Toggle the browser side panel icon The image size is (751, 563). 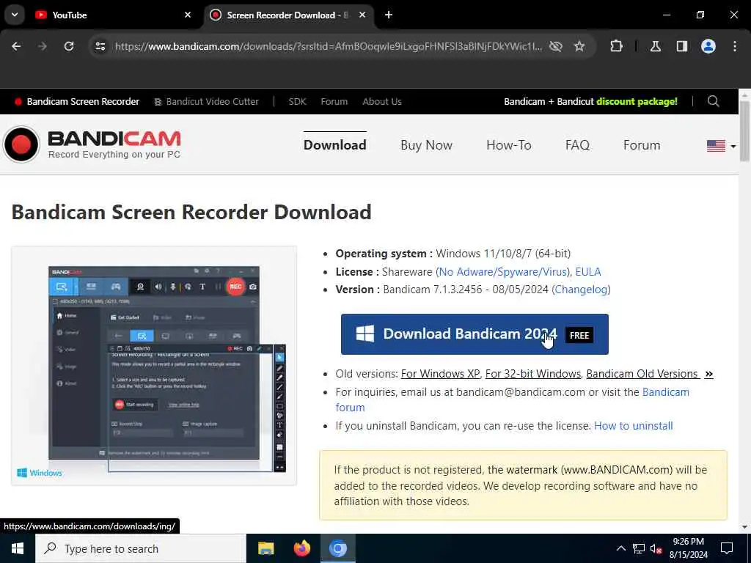click(x=682, y=46)
